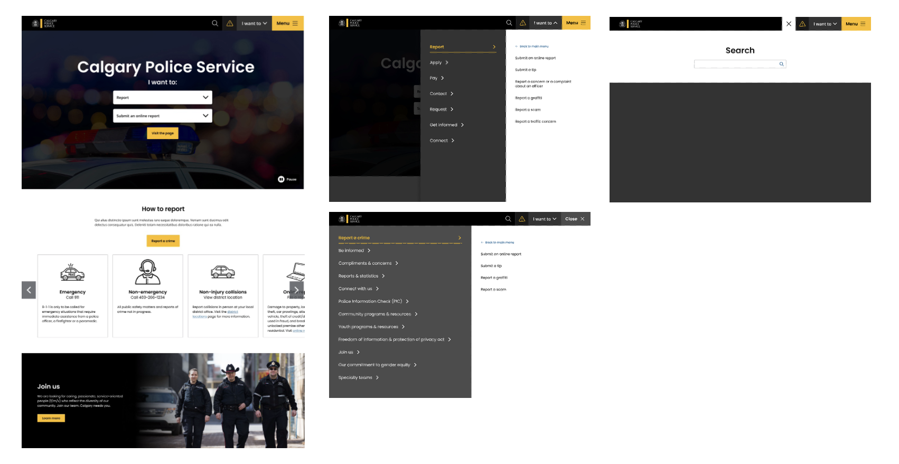Open 'Get informed' submenu item

[447, 125]
